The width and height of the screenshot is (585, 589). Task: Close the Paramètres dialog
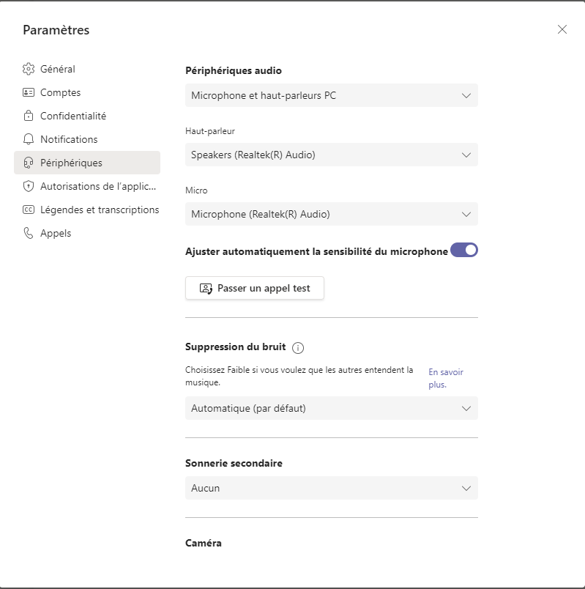[x=562, y=29]
